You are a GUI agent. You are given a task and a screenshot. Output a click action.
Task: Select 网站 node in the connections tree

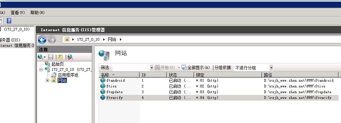point(62,81)
